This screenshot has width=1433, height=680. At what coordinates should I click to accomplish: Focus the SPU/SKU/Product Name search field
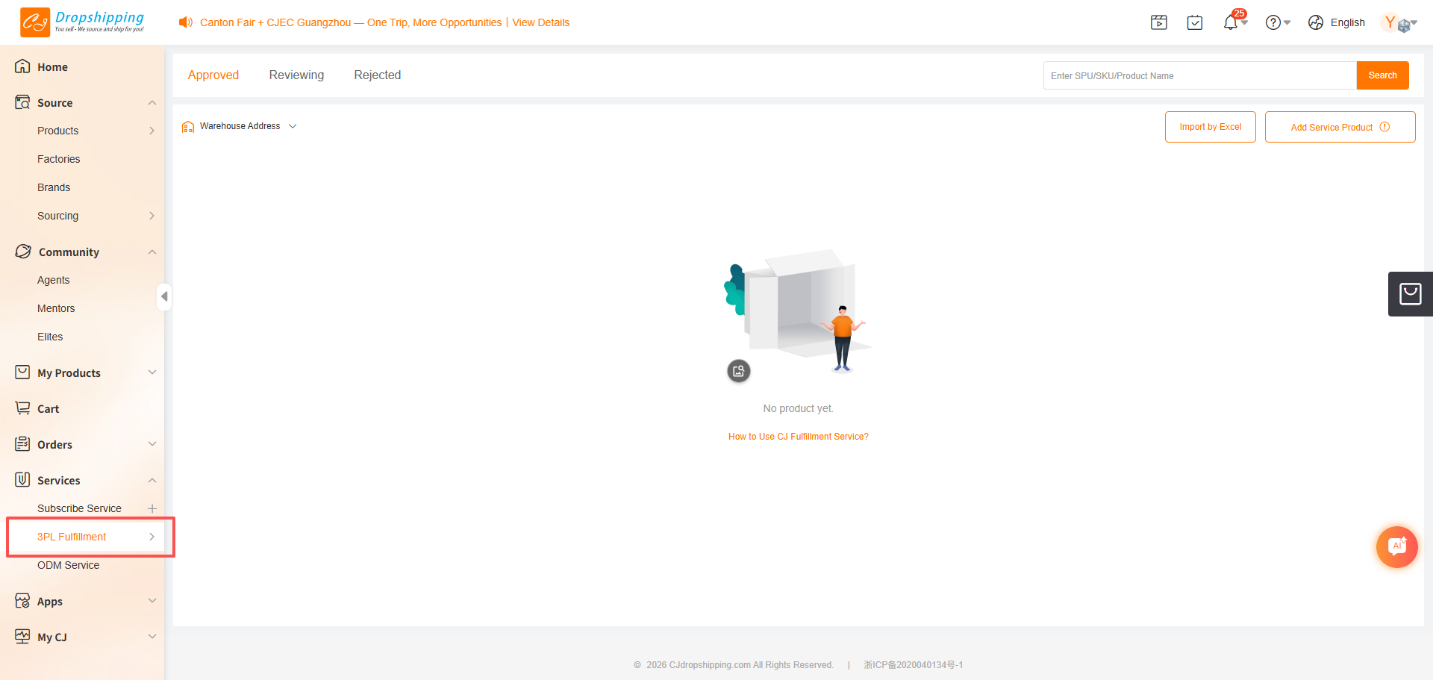[x=1199, y=75]
